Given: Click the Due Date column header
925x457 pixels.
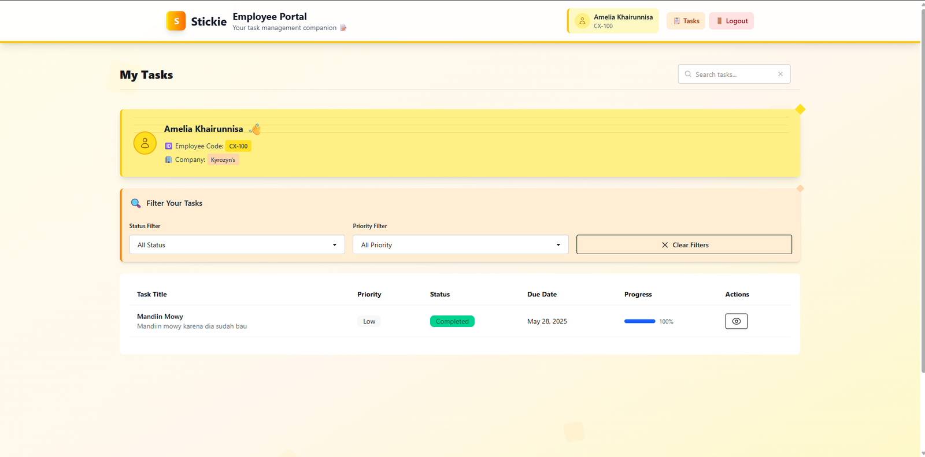Looking at the screenshot, I should click(x=542, y=294).
